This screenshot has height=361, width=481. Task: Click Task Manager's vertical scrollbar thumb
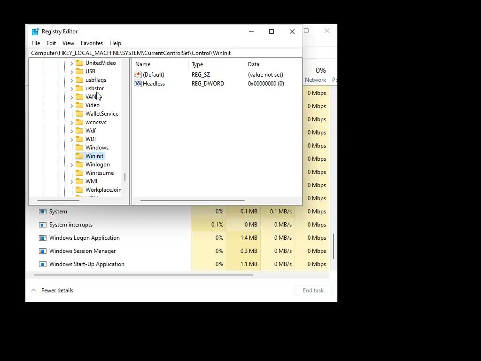334,246
